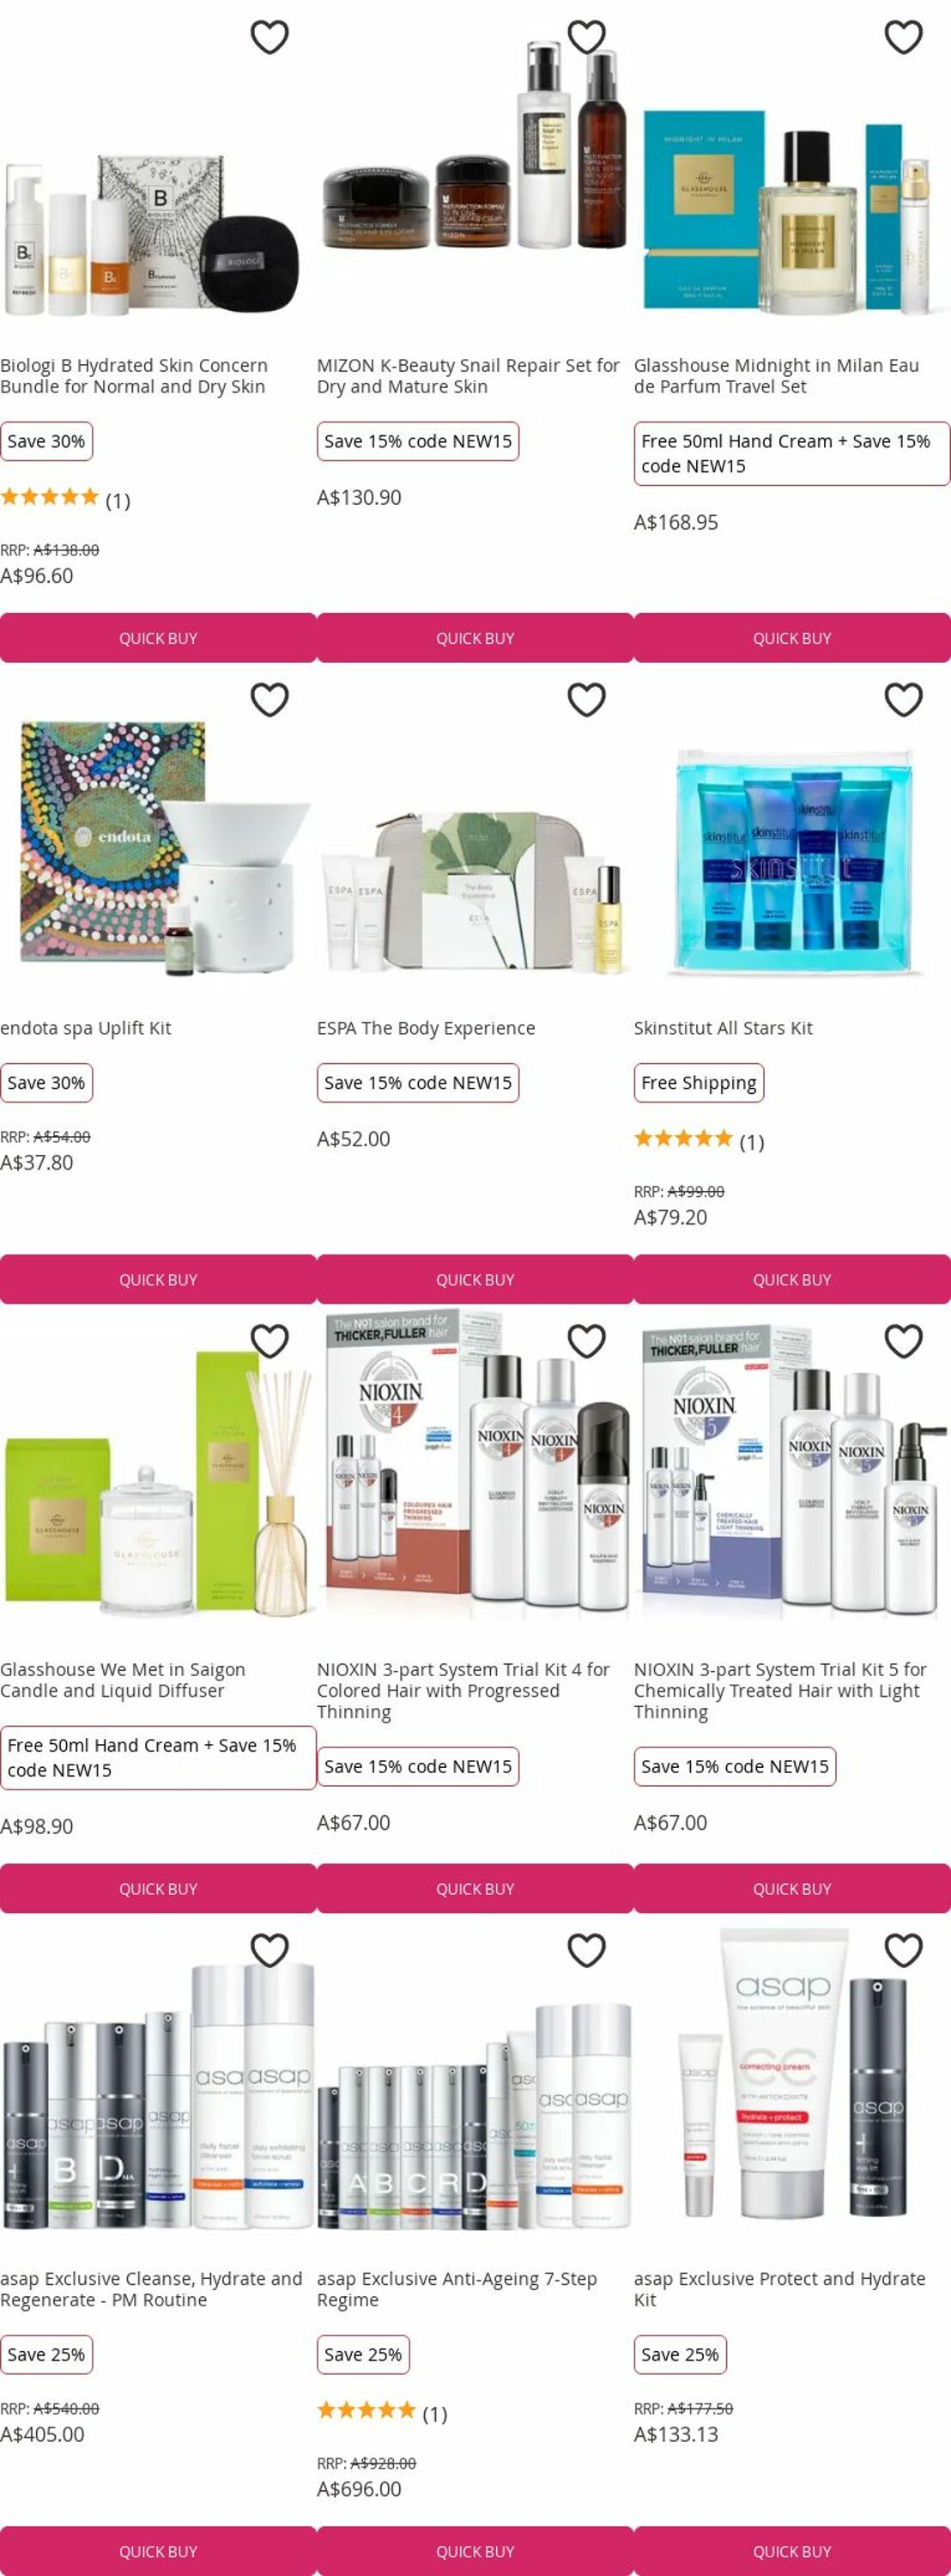Favorite the Glasshouse We Met in Saigon set

coord(269,1340)
